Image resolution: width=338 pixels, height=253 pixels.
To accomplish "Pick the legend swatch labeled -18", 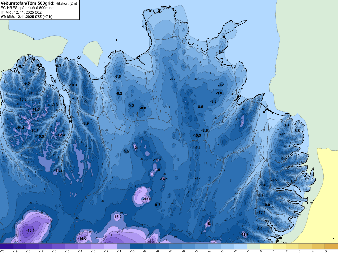I will click(x=32, y=246).
